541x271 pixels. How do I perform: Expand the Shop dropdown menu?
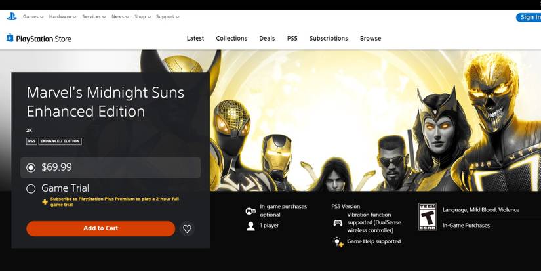[x=142, y=16]
